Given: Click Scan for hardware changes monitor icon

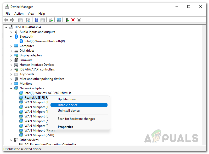Looking at the screenshot, I should click(x=59, y=20).
